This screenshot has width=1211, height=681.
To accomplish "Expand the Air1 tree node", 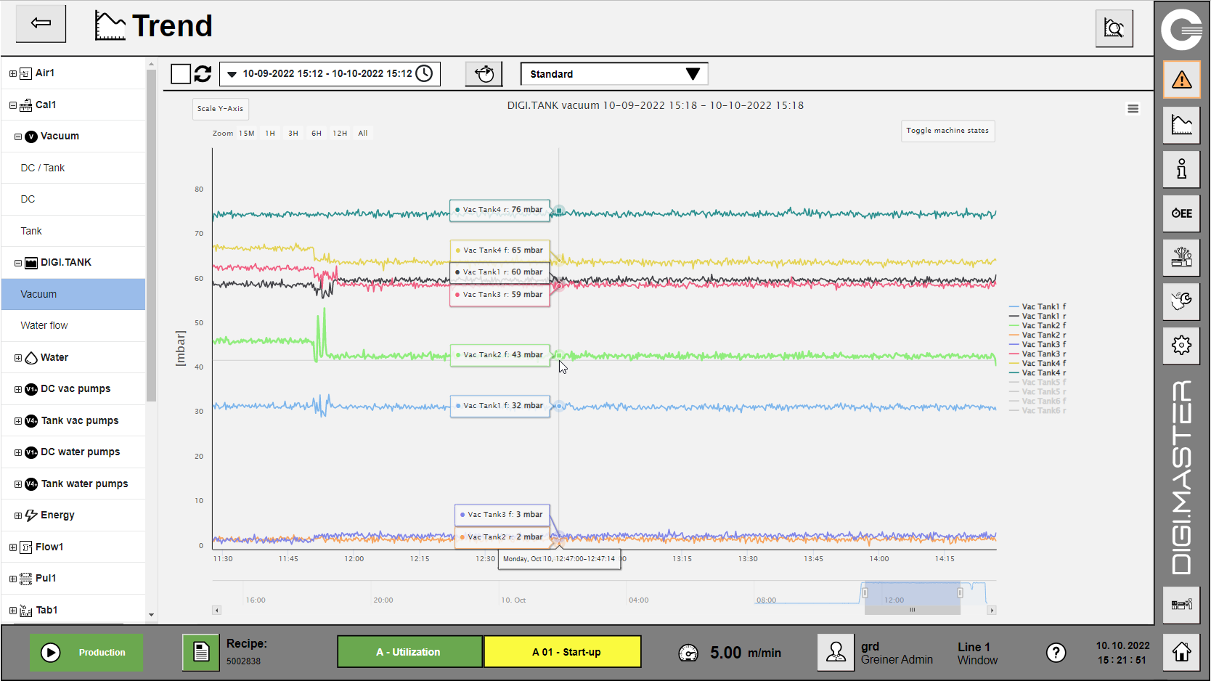I will click(x=12, y=73).
